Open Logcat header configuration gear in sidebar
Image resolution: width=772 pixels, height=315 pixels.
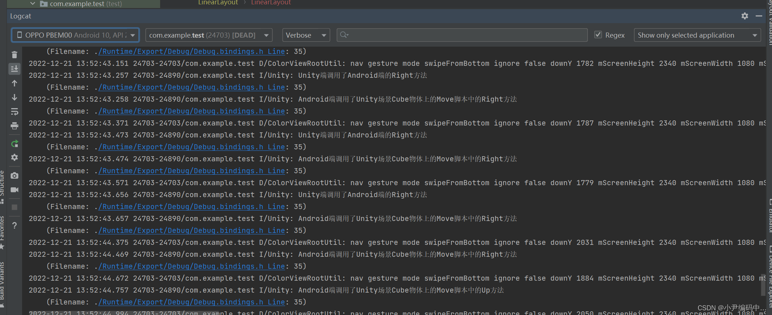(x=14, y=158)
